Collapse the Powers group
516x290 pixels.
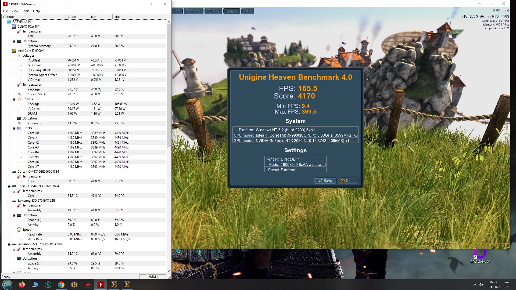(x=14, y=99)
